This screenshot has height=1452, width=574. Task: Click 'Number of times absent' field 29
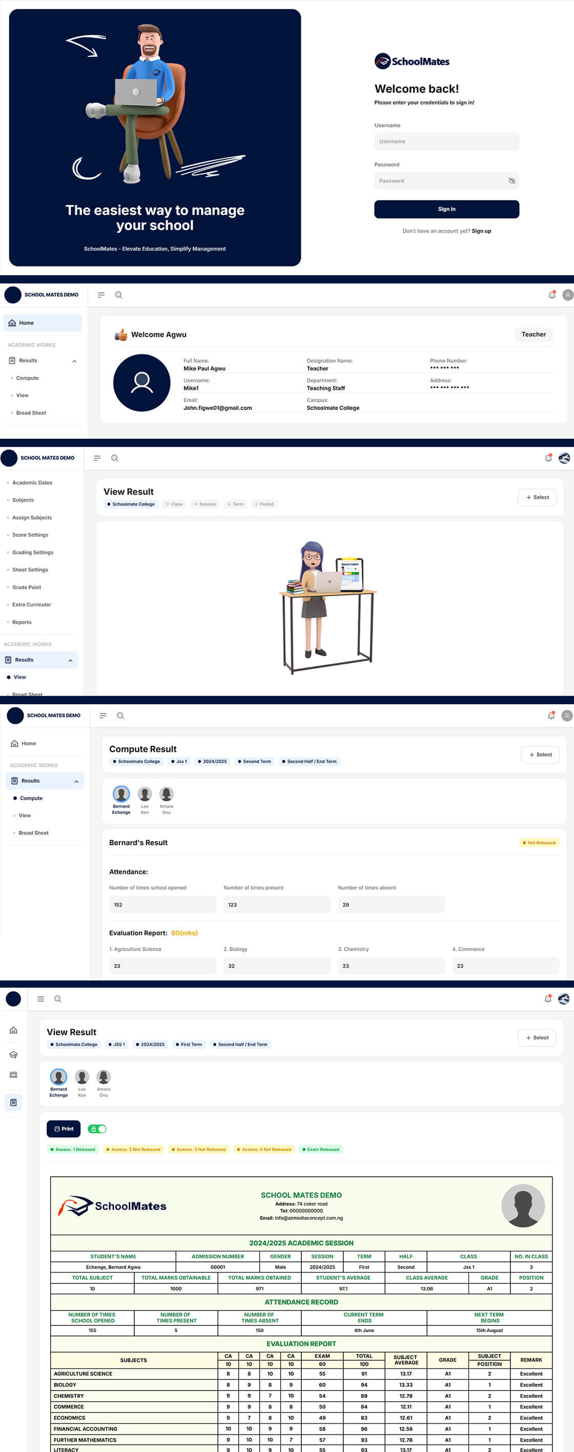392,905
